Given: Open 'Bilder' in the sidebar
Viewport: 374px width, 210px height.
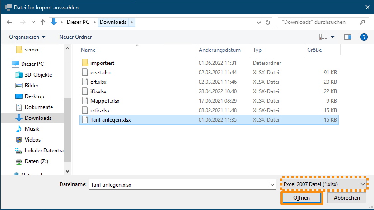Looking at the screenshot, I should [32, 86].
